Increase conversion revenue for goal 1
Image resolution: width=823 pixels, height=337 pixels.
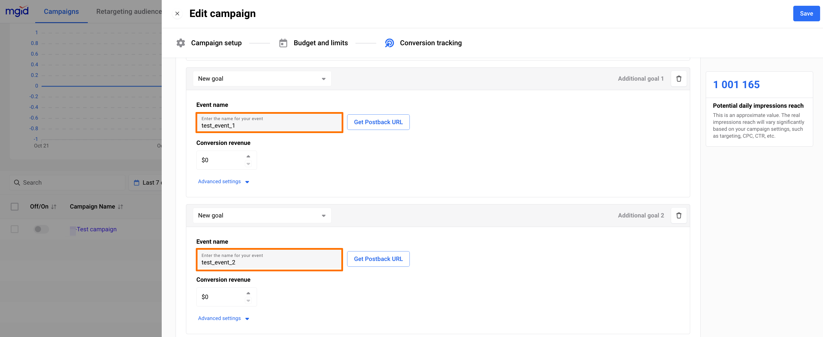248,156
